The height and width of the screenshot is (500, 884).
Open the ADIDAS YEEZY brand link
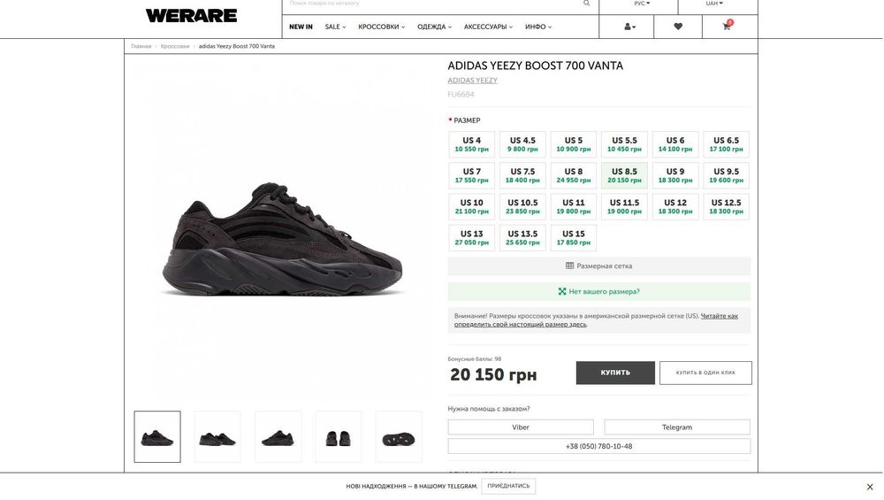tap(472, 81)
